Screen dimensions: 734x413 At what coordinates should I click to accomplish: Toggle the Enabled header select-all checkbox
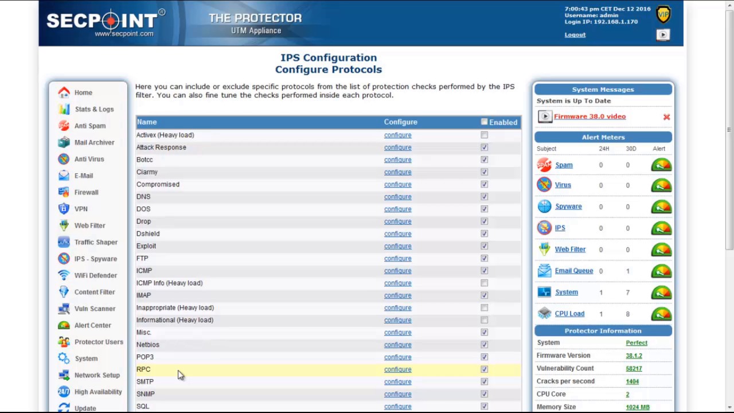[x=484, y=122]
